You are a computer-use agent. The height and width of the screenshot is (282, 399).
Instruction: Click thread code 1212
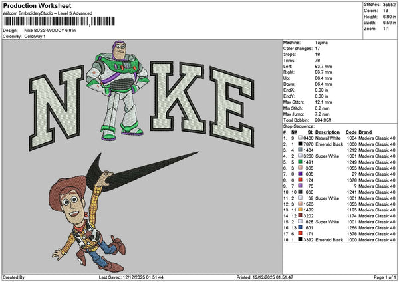352,150
